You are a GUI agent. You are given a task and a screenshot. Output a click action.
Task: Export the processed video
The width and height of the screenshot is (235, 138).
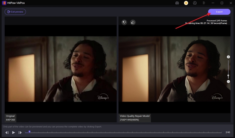[219, 12]
